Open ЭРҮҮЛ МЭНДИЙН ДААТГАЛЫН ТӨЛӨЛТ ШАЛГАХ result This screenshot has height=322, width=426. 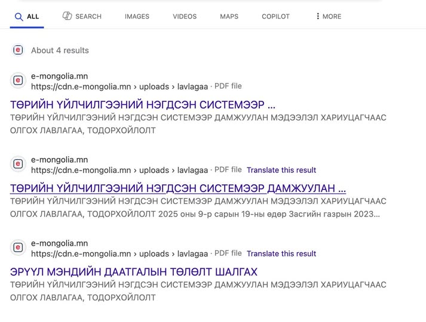(x=134, y=271)
